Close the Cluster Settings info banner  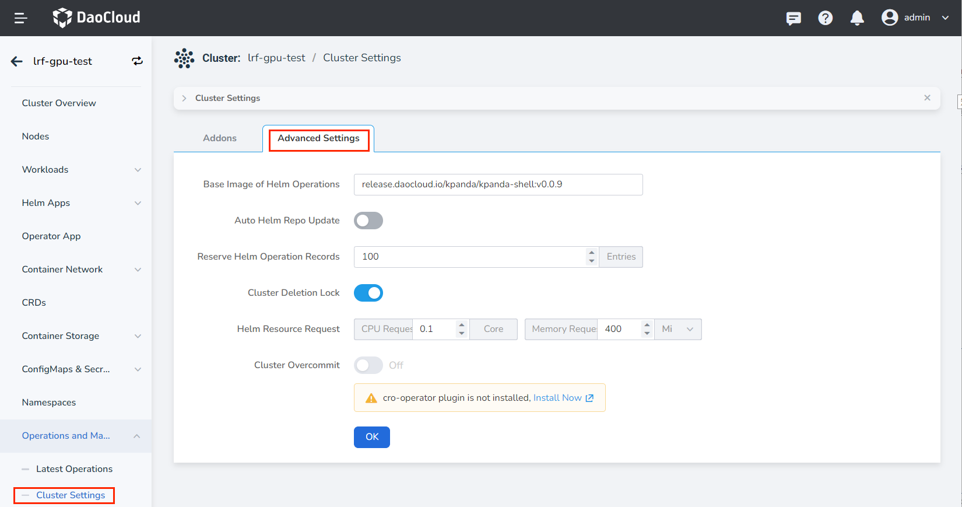tap(927, 98)
